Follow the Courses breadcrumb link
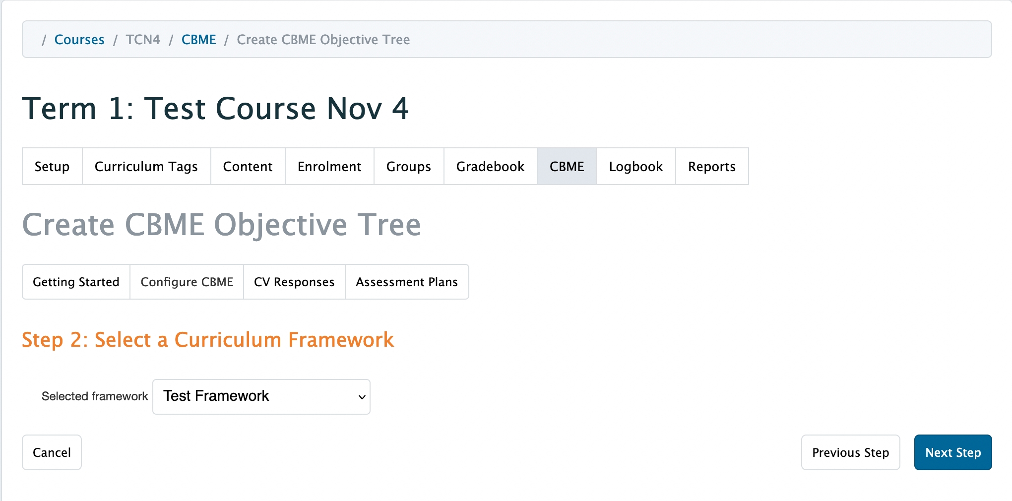This screenshot has height=501, width=1012. [x=79, y=40]
